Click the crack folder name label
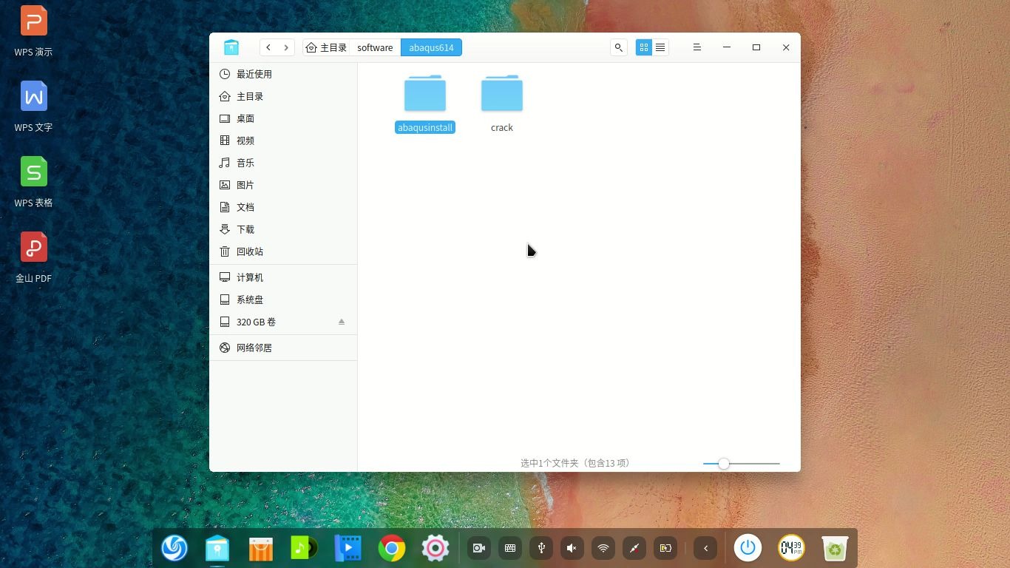The height and width of the screenshot is (568, 1010). tap(502, 128)
